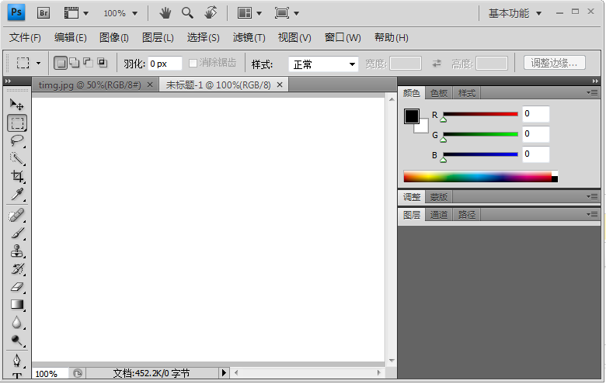Click the foreground color swatch
Image resolution: width=606 pixels, height=384 pixels.
tap(412, 116)
